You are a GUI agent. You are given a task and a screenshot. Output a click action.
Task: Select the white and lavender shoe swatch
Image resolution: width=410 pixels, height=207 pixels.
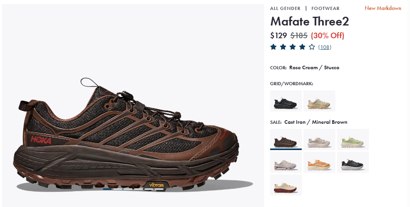286,162
